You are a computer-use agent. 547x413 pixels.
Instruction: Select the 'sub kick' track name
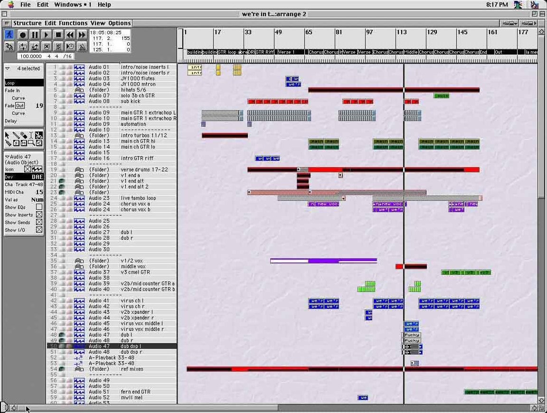point(131,101)
